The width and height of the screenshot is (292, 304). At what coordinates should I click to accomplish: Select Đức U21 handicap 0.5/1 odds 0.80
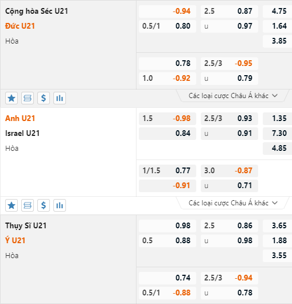click(168, 26)
